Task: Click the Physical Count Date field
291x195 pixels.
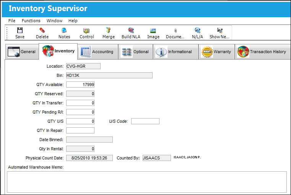Action: point(89,158)
